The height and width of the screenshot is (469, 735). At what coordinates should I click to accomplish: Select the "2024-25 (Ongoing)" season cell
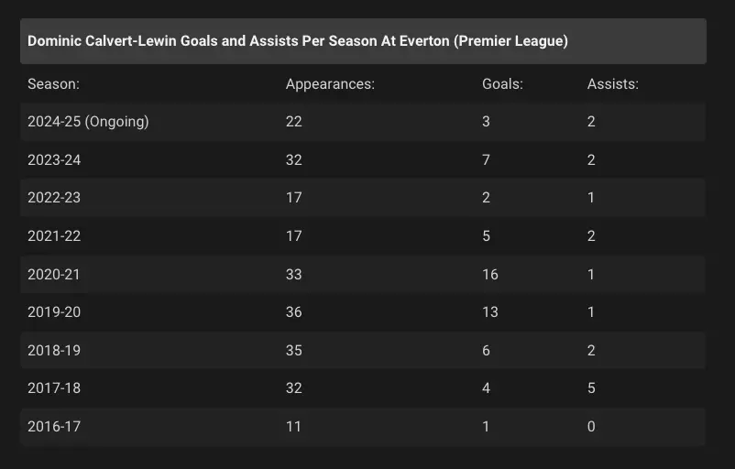[x=88, y=122]
